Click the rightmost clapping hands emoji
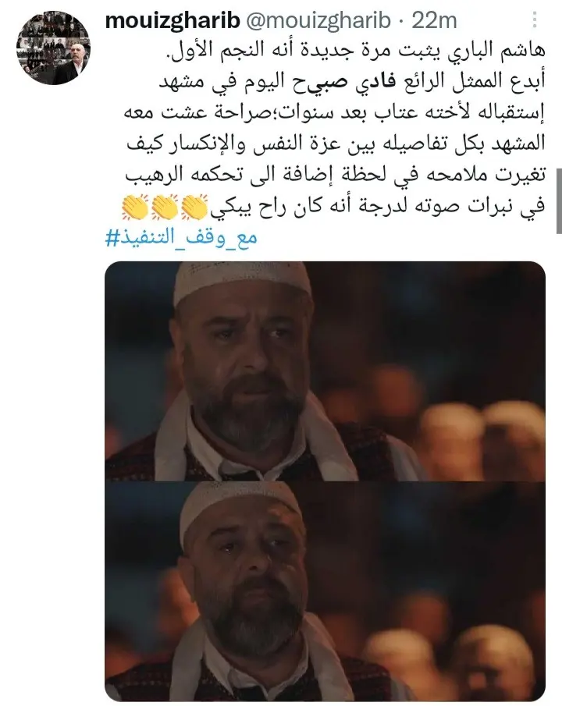 point(194,207)
